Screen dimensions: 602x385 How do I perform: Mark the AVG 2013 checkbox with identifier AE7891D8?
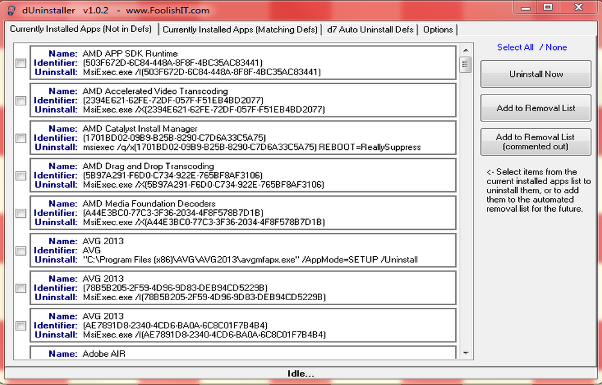click(20, 326)
